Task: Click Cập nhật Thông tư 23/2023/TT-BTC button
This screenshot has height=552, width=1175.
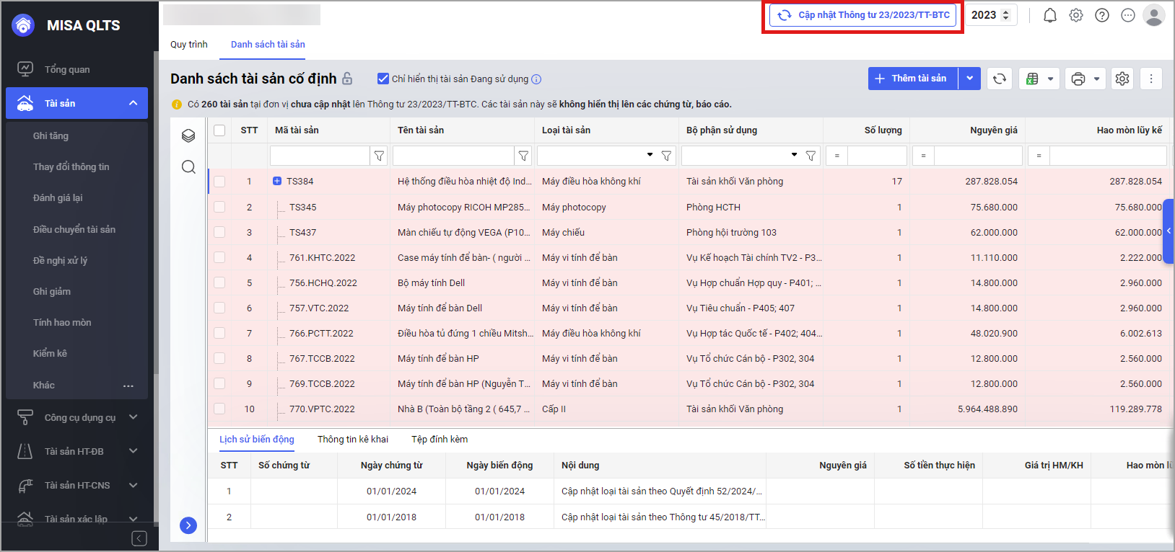Action: 863,15
